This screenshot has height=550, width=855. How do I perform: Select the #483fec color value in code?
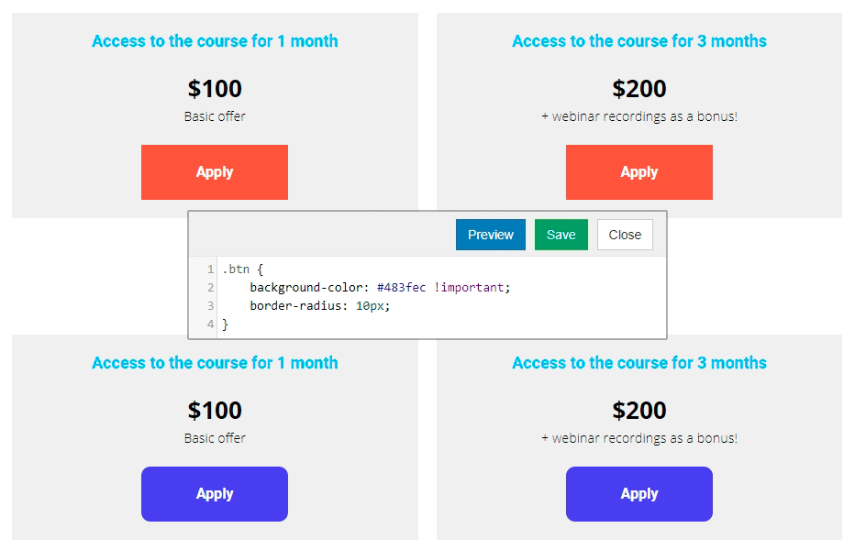[x=401, y=287]
